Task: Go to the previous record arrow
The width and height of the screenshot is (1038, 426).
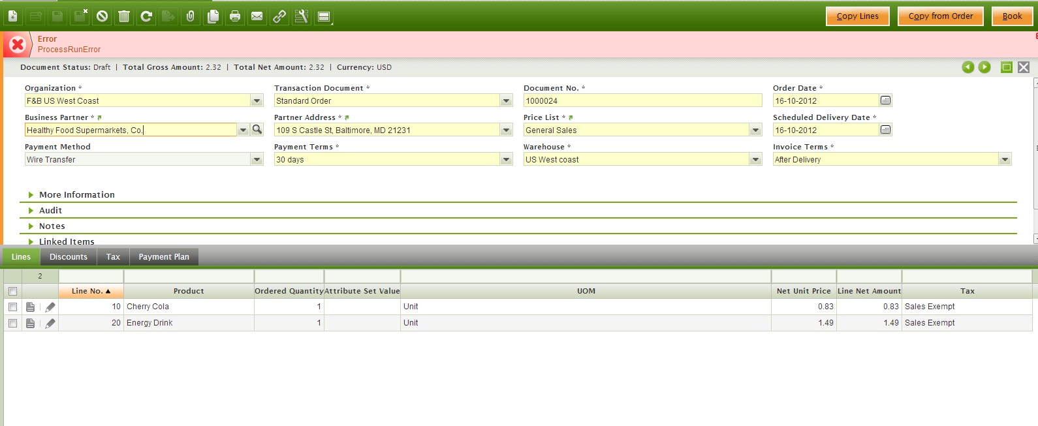Action: point(968,67)
